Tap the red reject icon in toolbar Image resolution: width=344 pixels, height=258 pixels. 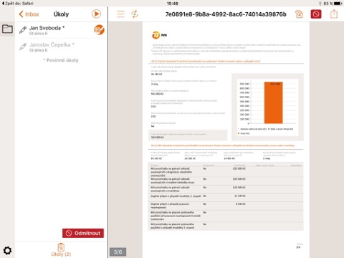point(316,14)
